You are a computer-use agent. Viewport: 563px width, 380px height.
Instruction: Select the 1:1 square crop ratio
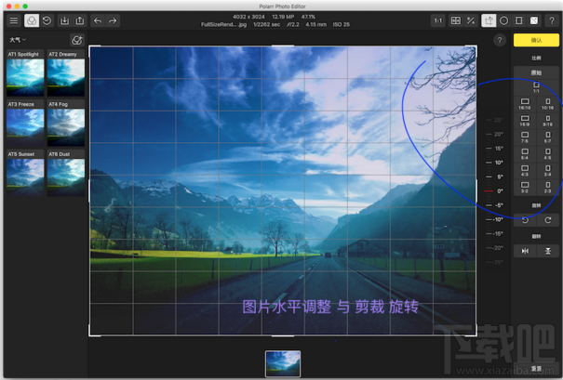point(536,87)
